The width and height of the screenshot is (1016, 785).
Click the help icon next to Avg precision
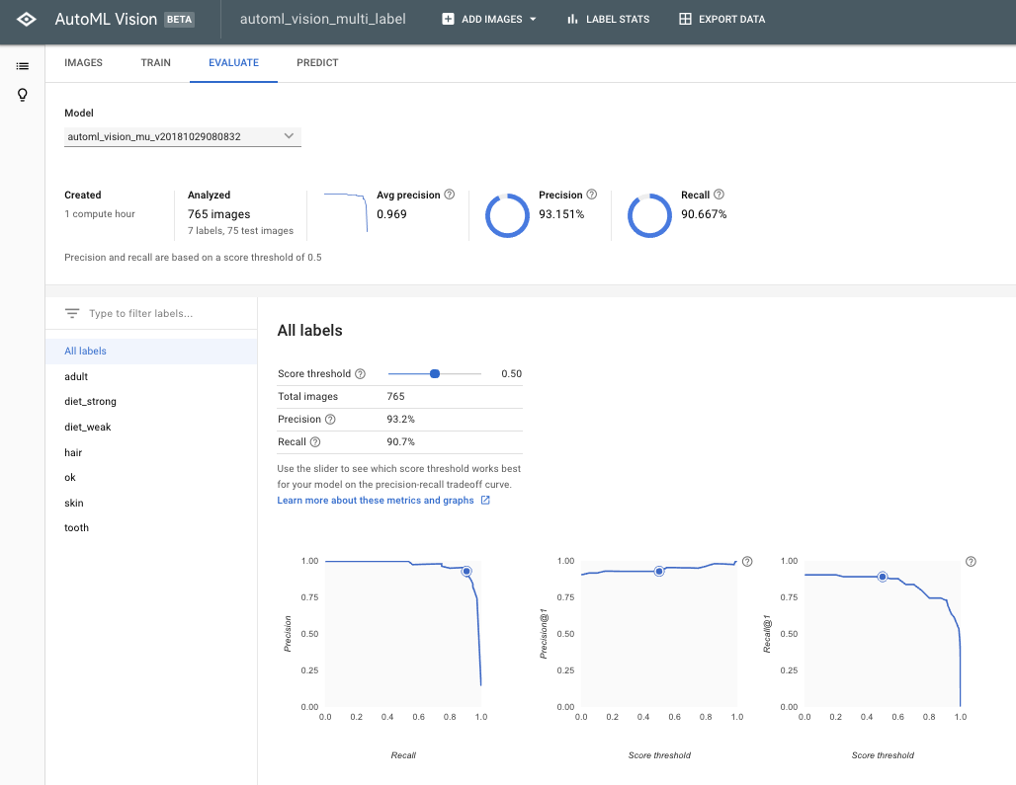450,196
